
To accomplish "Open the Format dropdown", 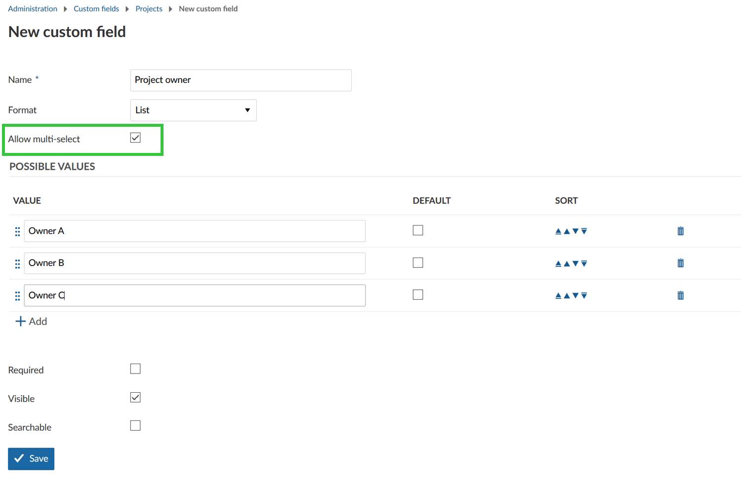I will (193, 110).
